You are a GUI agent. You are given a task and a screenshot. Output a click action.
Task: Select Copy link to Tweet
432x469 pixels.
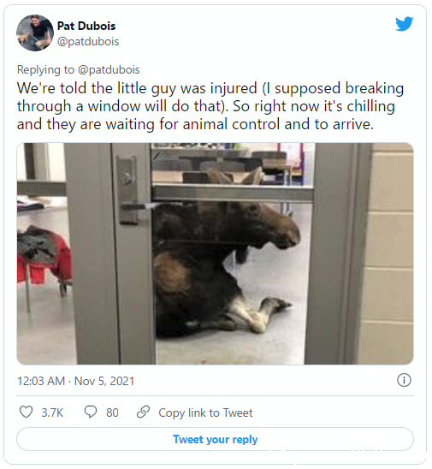click(x=205, y=413)
